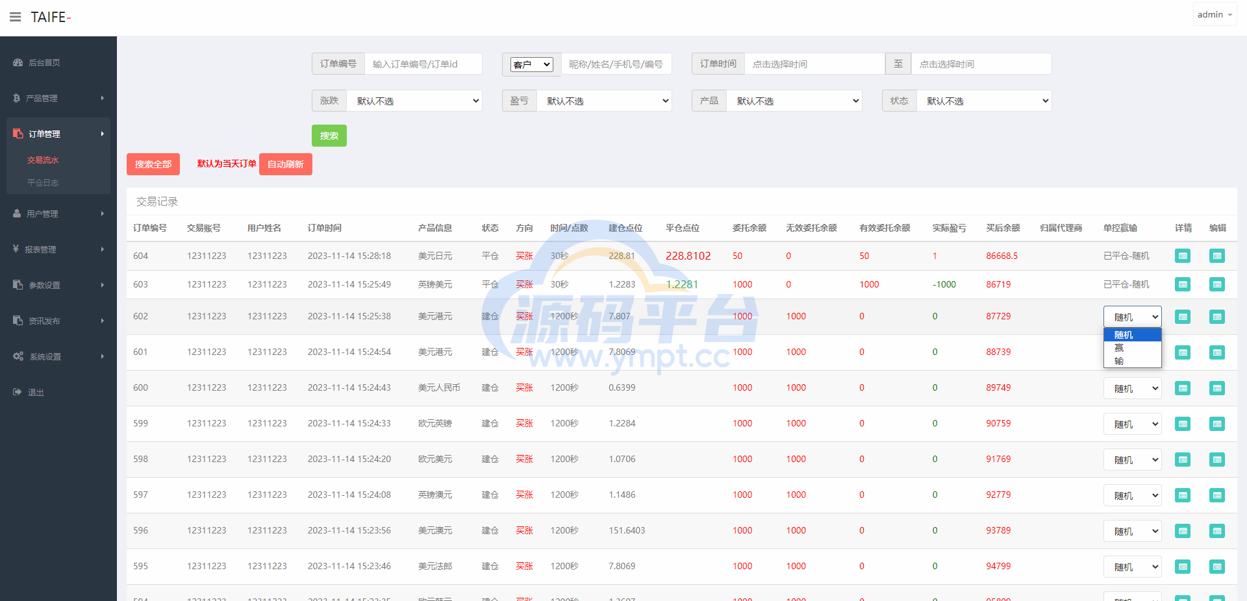Click the 参数设置 sidebar icon
The width and height of the screenshot is (1247, 601).
[x=18, y=285]
